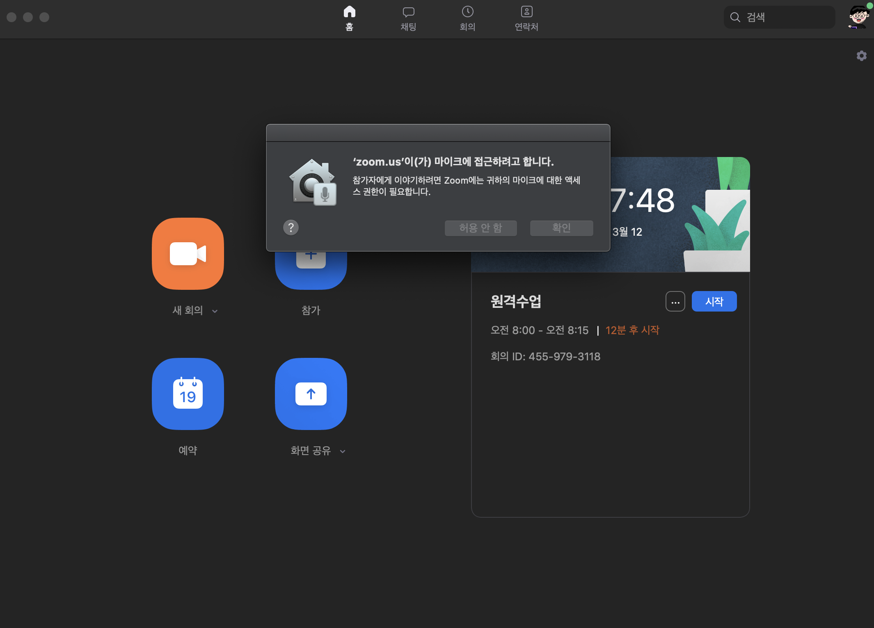874x628 pixels.
Task: Click 허용 안 함 to deny access
Action: coord(480,228)
